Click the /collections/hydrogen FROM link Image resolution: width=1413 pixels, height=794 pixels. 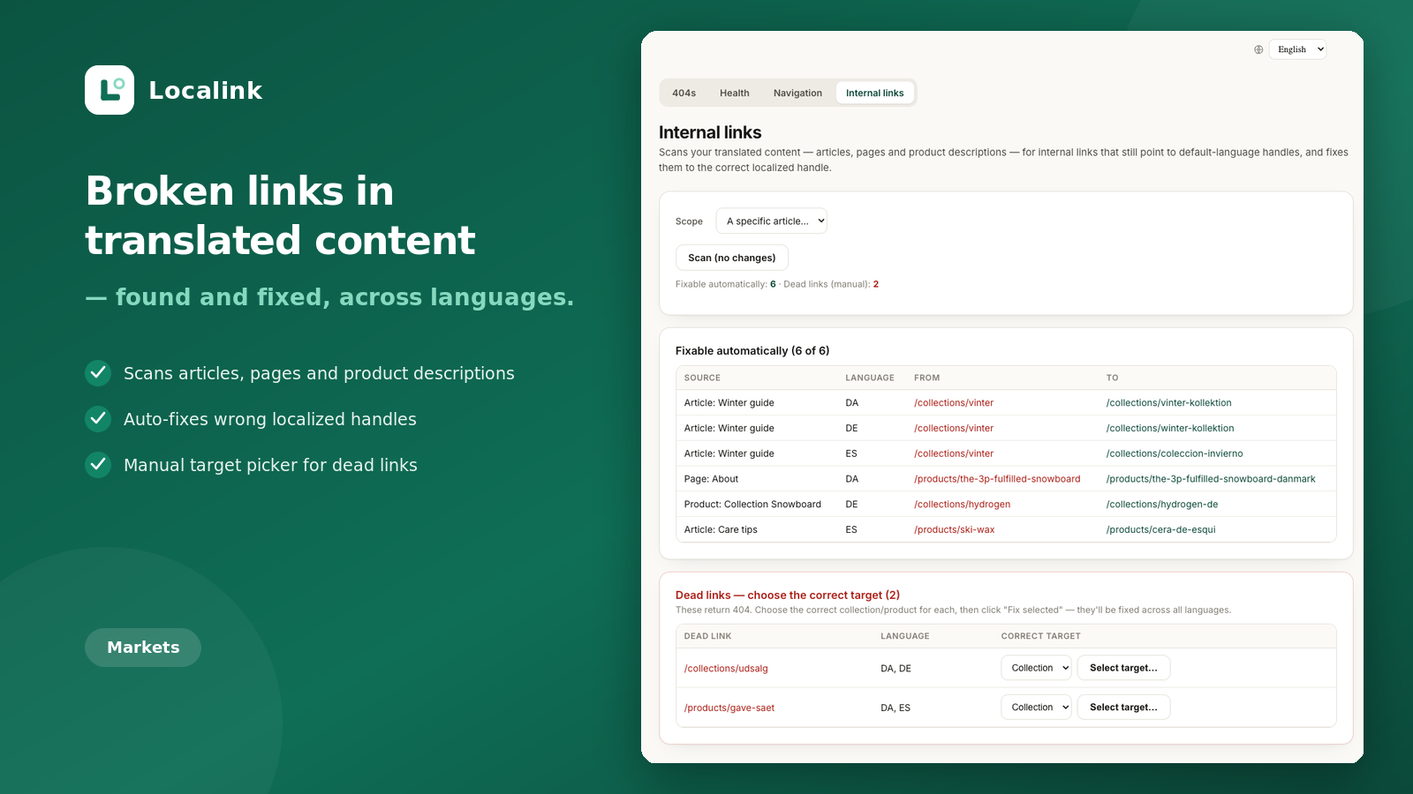(x=963, y=505)
